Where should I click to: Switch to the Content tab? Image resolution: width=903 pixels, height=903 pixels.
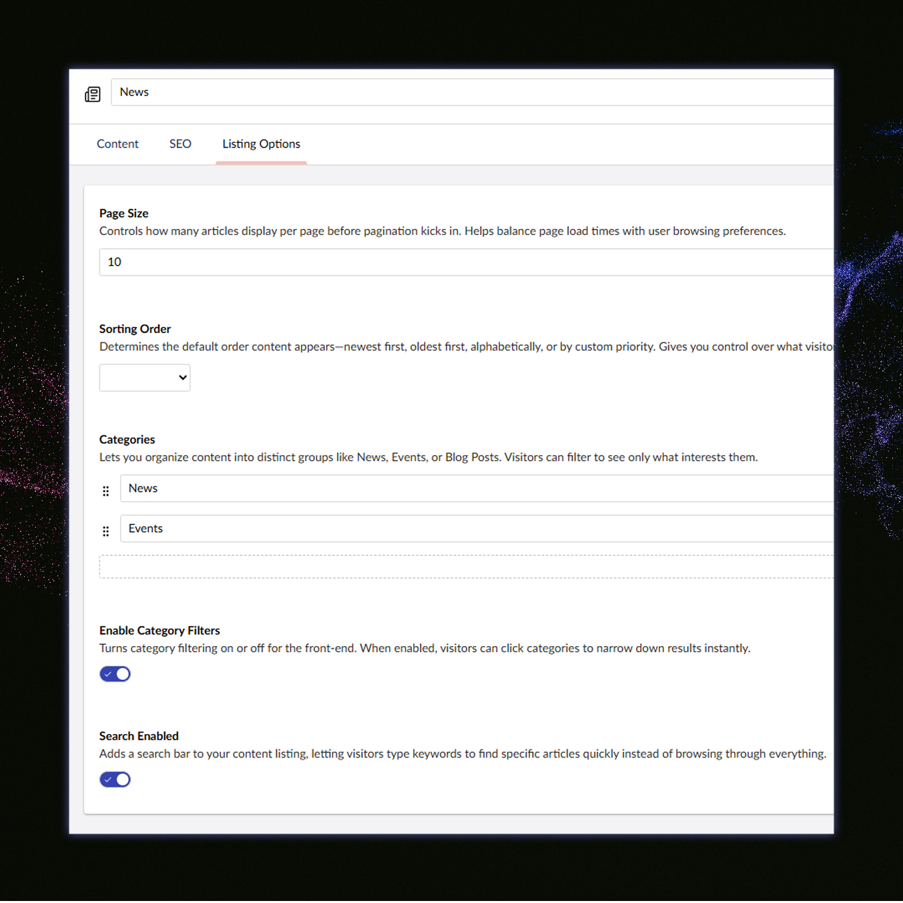117,144
